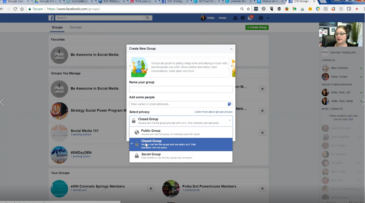Click the green Create Group button
This screenshot has width=365, height=203.
coord(257,28)
